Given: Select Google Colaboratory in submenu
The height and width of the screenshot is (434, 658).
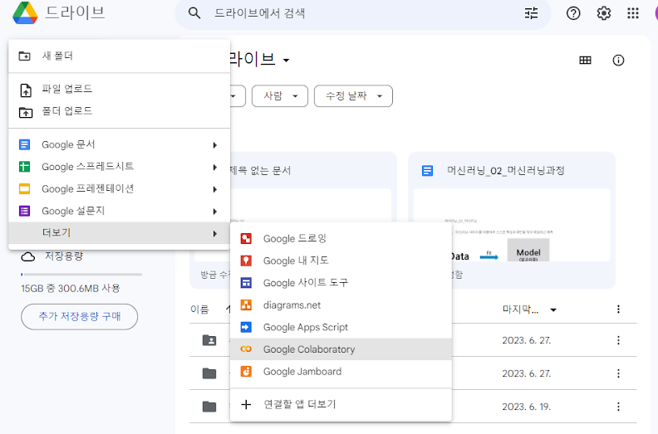Looking at the screenshot, I should [x=341, y=349].
